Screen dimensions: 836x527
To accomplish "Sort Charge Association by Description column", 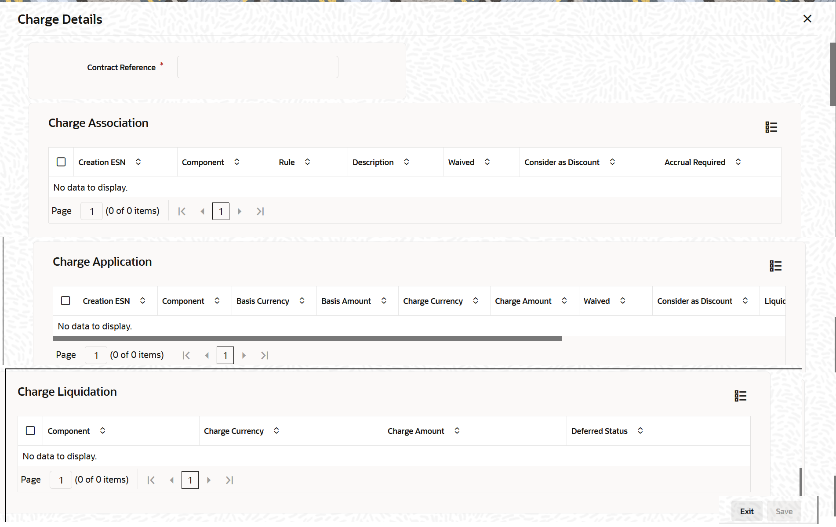I will [406, 162].
